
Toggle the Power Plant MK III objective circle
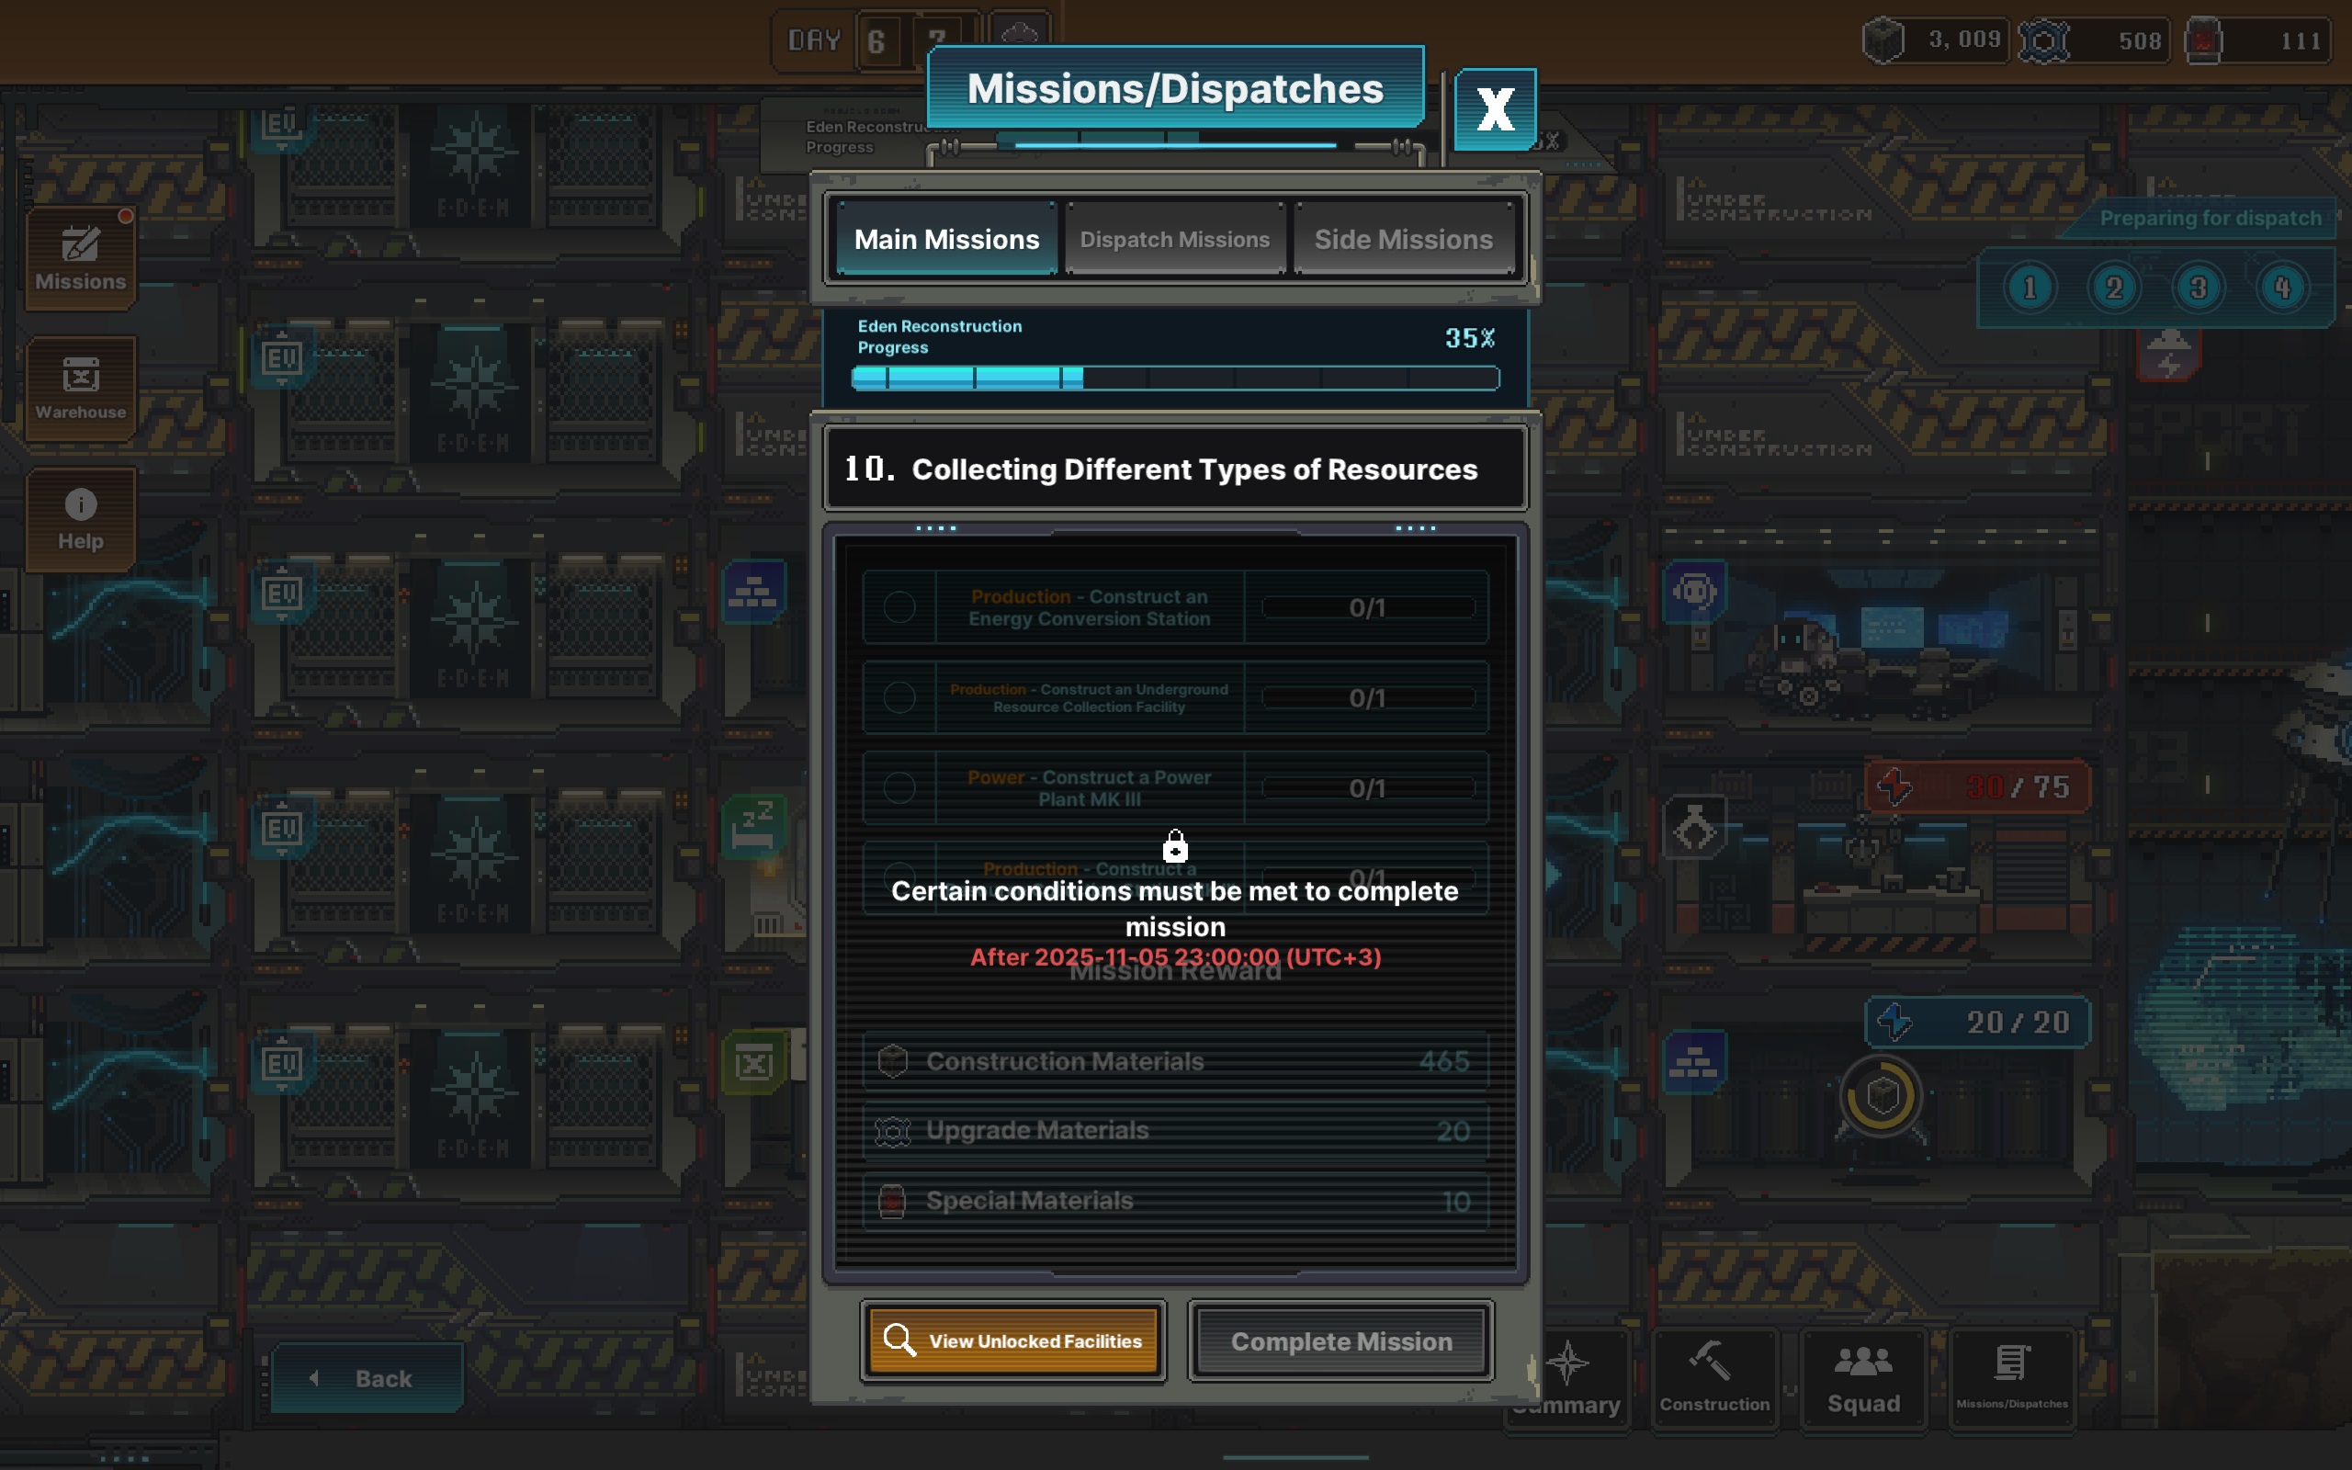[x=899, y=787]
